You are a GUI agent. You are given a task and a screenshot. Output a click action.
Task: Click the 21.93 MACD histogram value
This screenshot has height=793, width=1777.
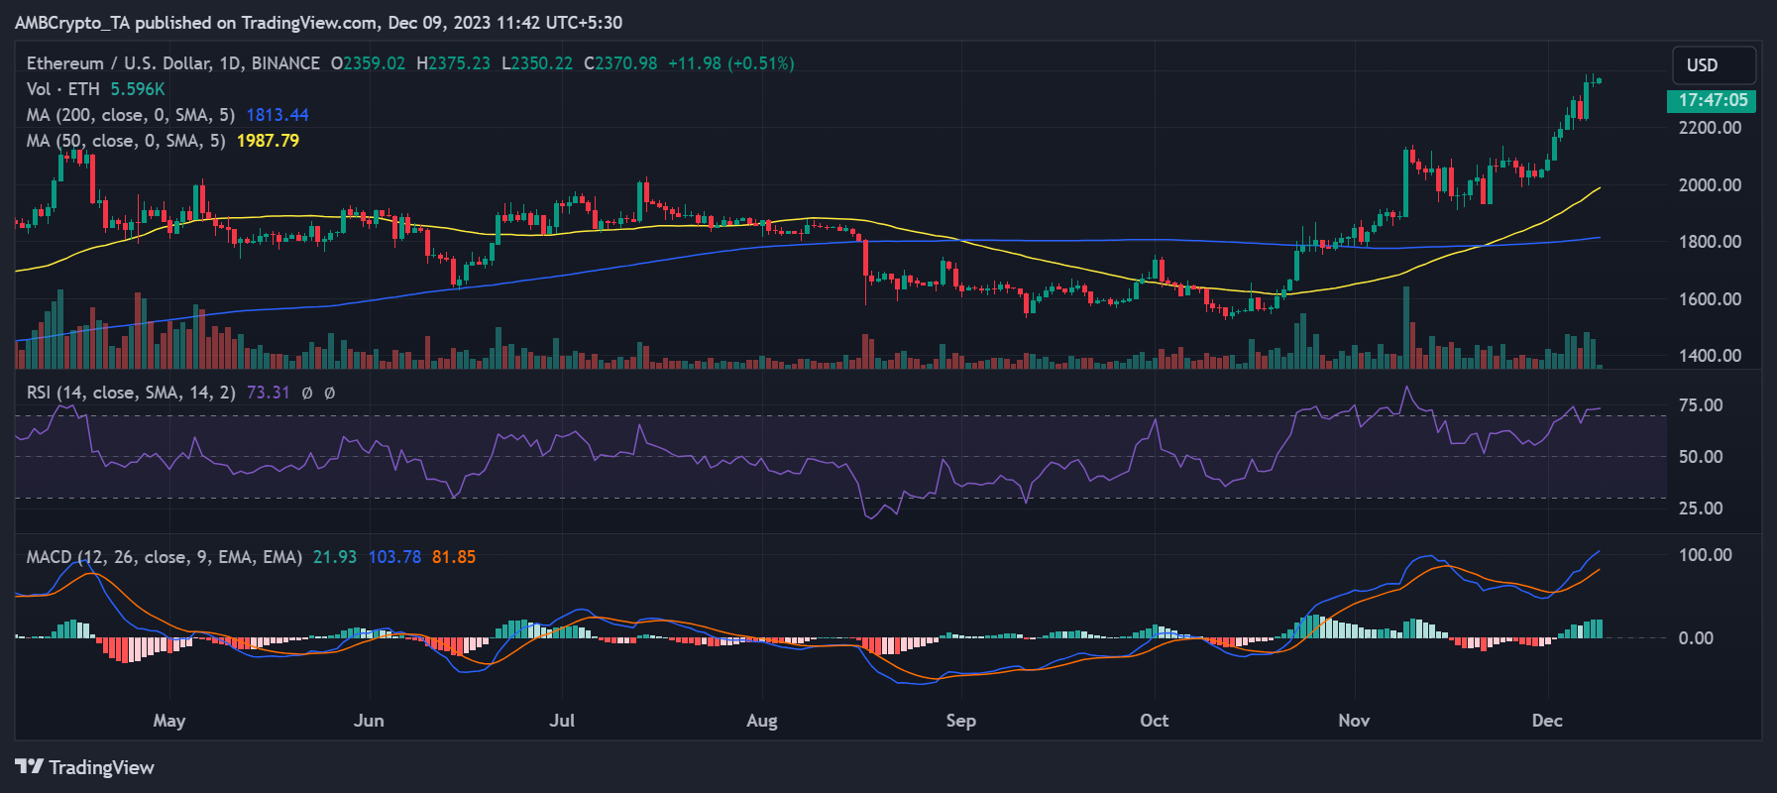[335, 557]
